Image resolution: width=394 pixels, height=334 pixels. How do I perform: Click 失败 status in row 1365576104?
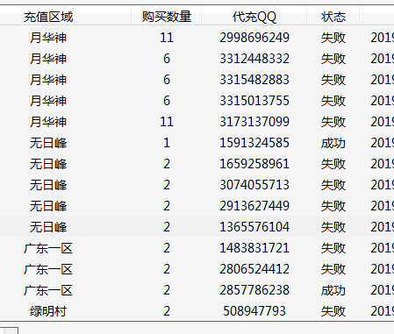click(x=333, y=227)
